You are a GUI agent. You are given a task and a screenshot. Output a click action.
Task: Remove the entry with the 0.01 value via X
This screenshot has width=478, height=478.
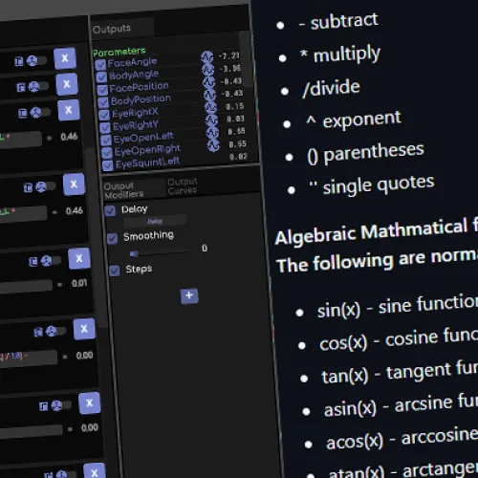point(79,258)
